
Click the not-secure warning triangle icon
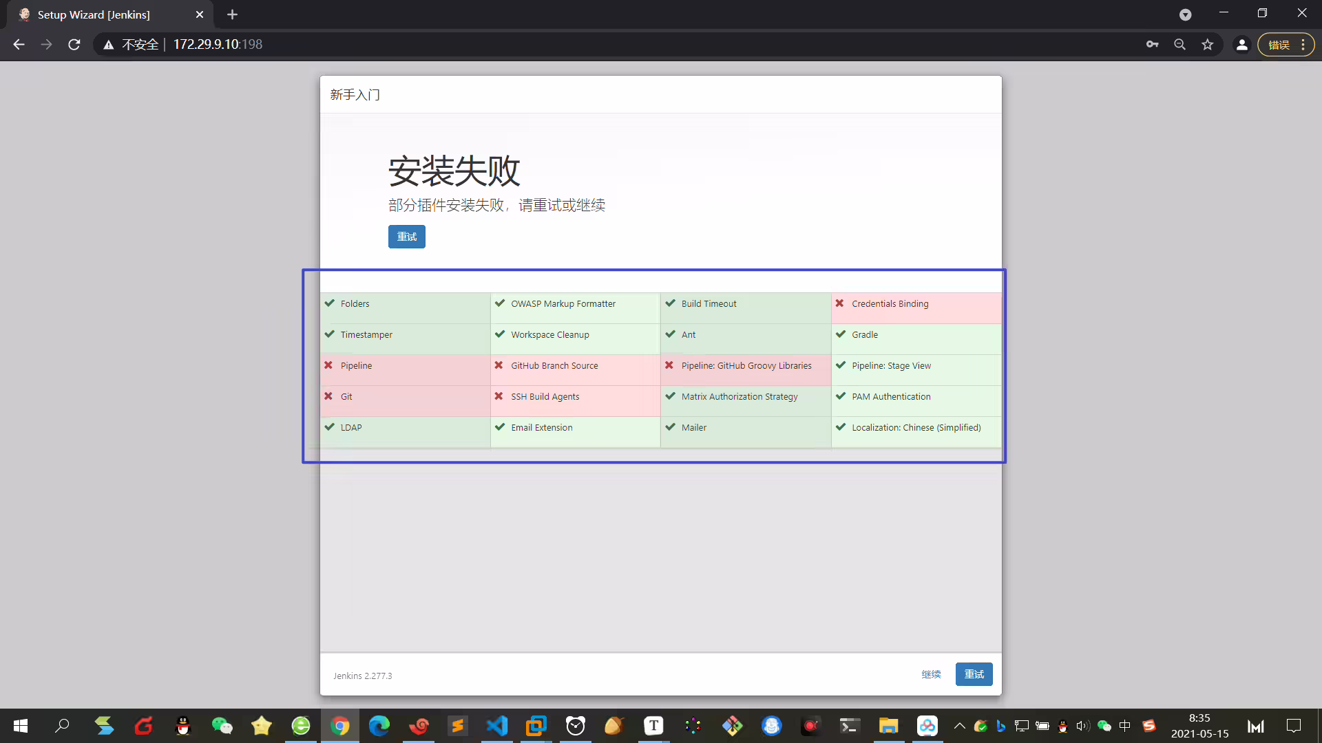click(x=108, y=45)
